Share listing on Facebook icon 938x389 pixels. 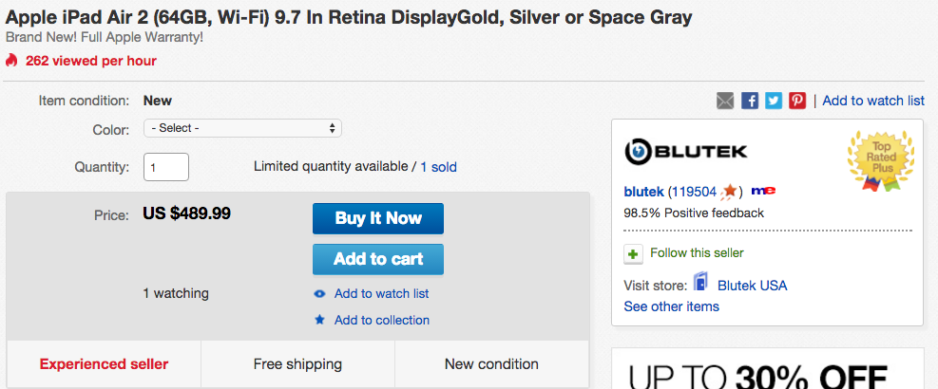(750, 101)
